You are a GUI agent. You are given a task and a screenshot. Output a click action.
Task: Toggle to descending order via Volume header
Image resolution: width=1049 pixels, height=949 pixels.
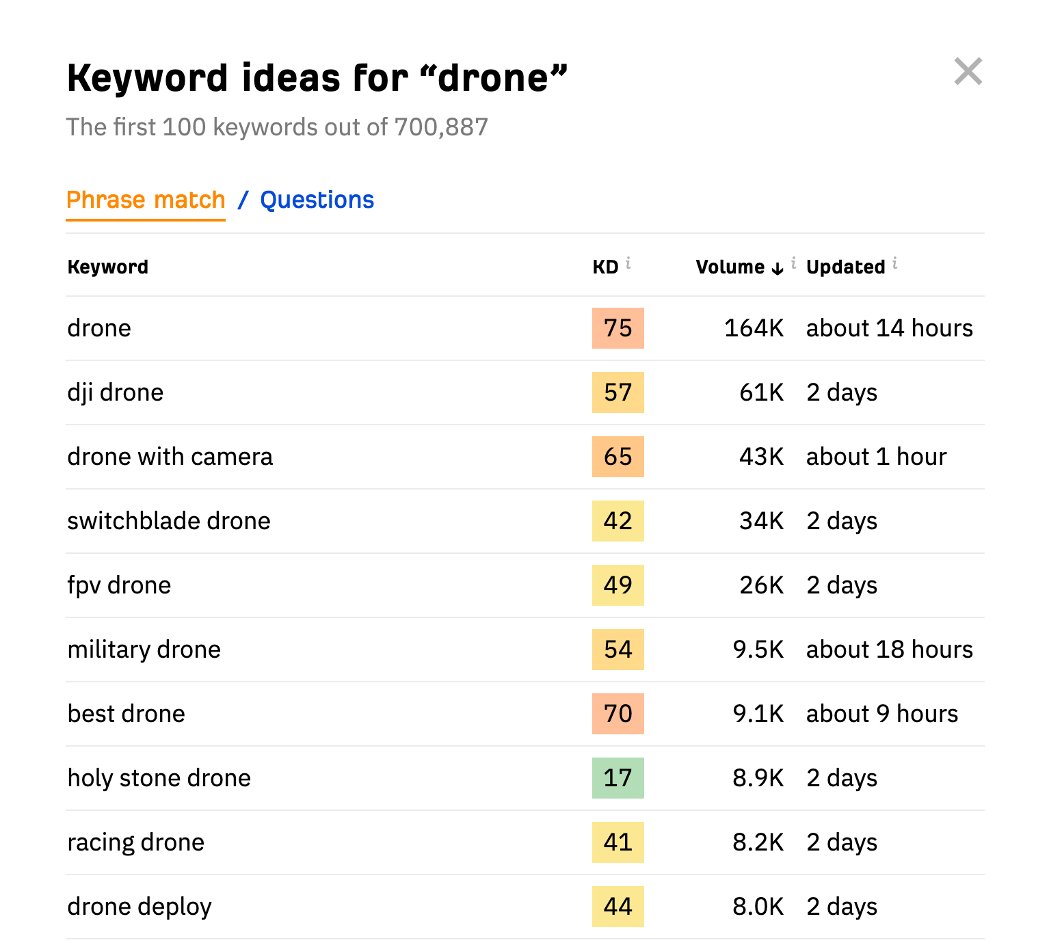[731, 267]
